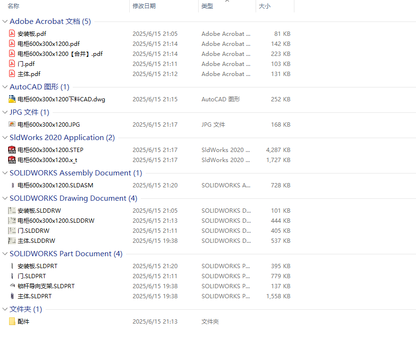
Task: Click the AutoCAD icon of 电柜600x300x1200下料CAD.dwg
Action: point(12,99)
